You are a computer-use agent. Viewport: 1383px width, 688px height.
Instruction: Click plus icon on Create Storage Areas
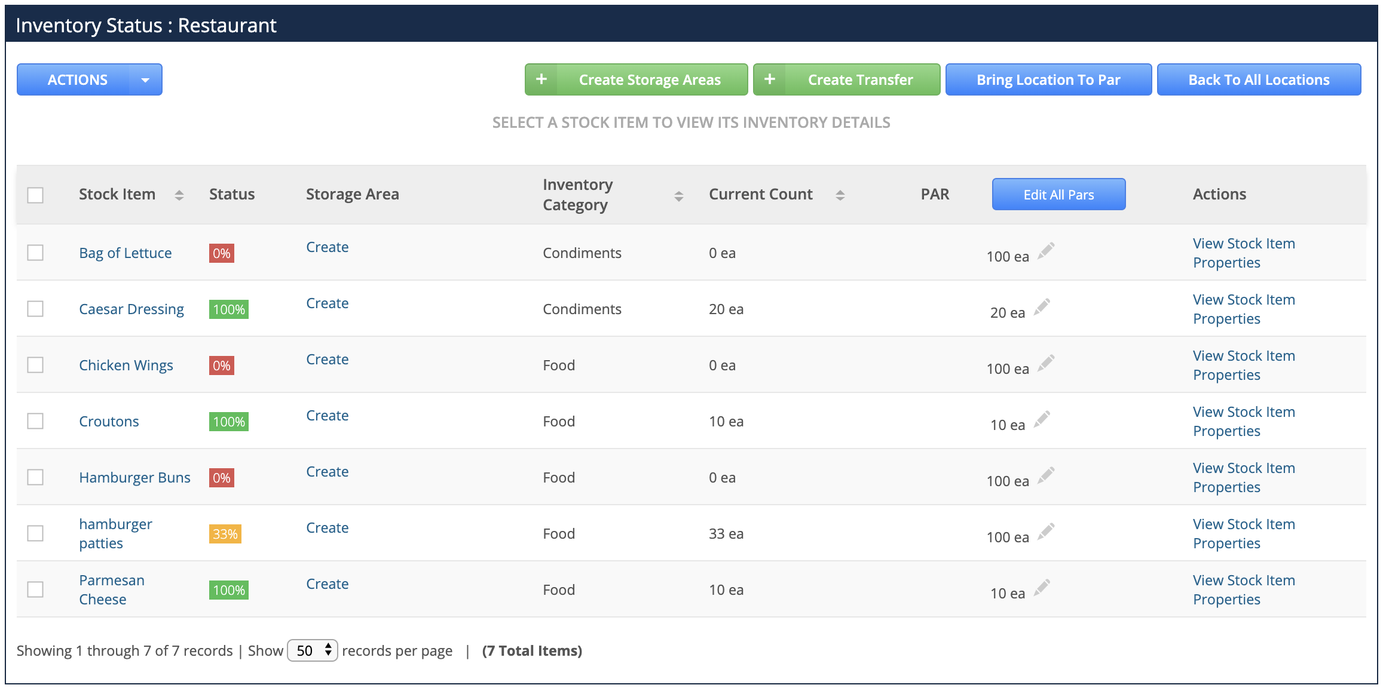541,79
